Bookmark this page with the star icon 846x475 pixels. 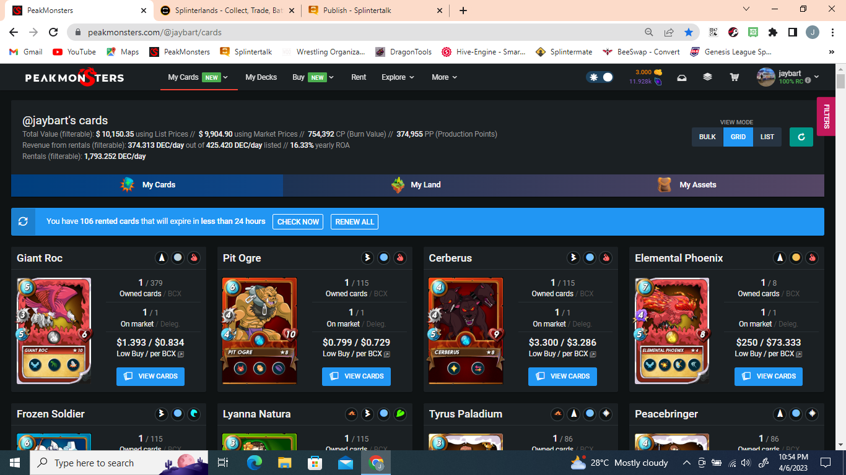tap(689, 32)
